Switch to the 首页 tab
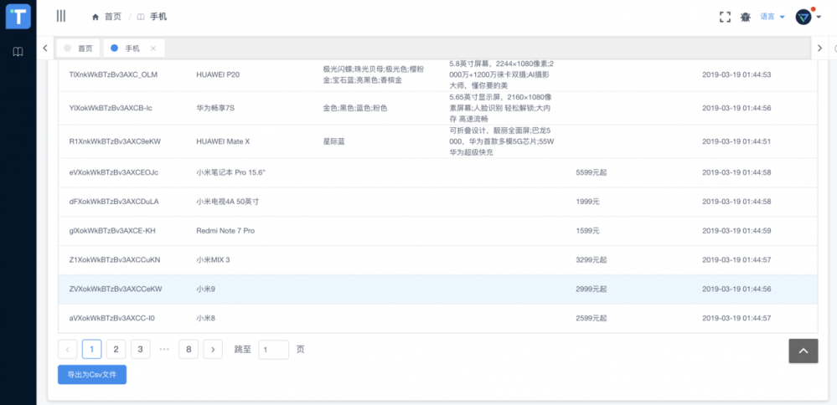 [x=78, y=48]
